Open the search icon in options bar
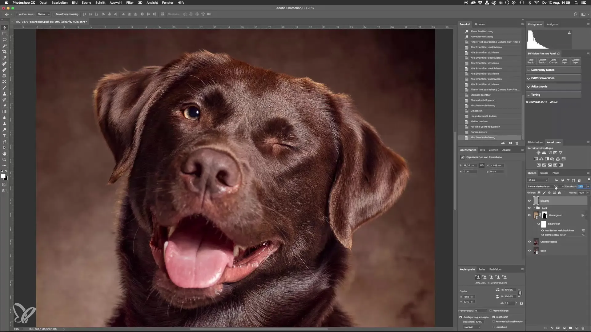The width and height of the screenshot is (591, 332). click(575, 14)
